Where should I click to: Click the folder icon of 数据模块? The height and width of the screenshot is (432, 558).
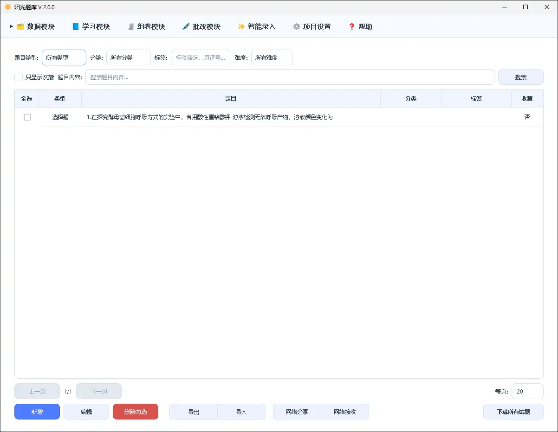point(20,27)
